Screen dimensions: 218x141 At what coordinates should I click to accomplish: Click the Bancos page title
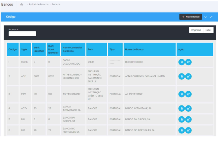click(7, 4)
